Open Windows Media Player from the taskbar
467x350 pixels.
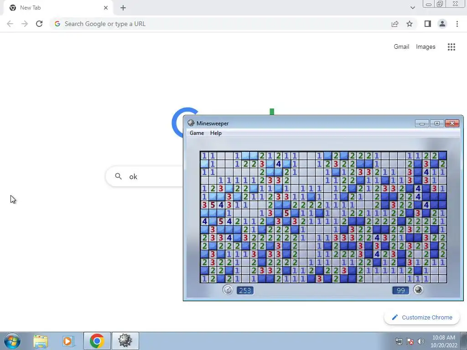point(68,341)
